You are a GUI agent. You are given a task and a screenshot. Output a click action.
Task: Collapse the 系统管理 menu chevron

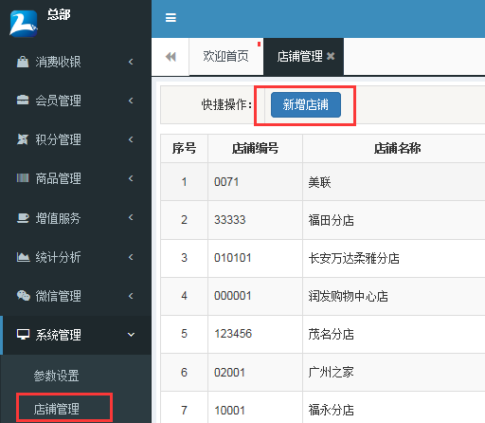point(131,335)
